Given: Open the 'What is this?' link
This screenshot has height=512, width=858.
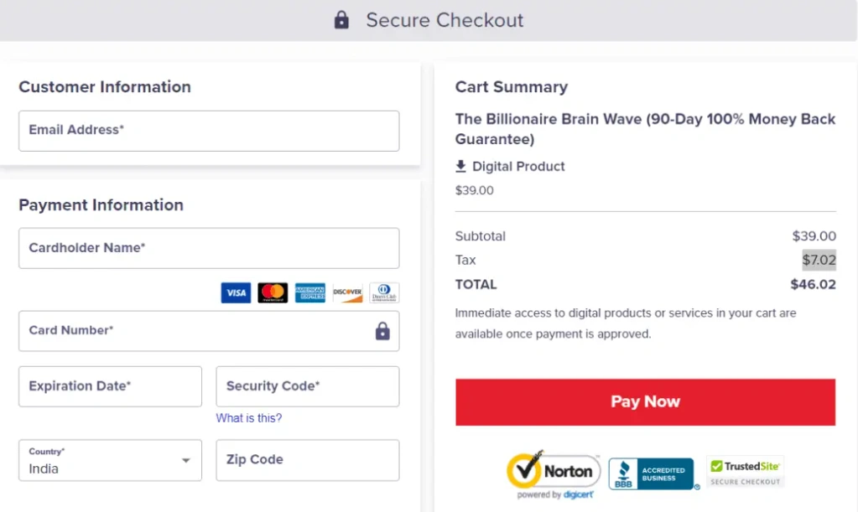Looking at the screenshot, I should tap(249, 418).
